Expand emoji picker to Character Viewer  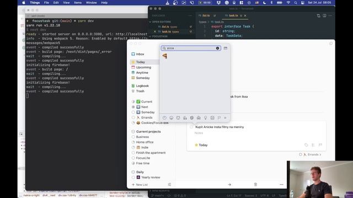coord(226,48)
